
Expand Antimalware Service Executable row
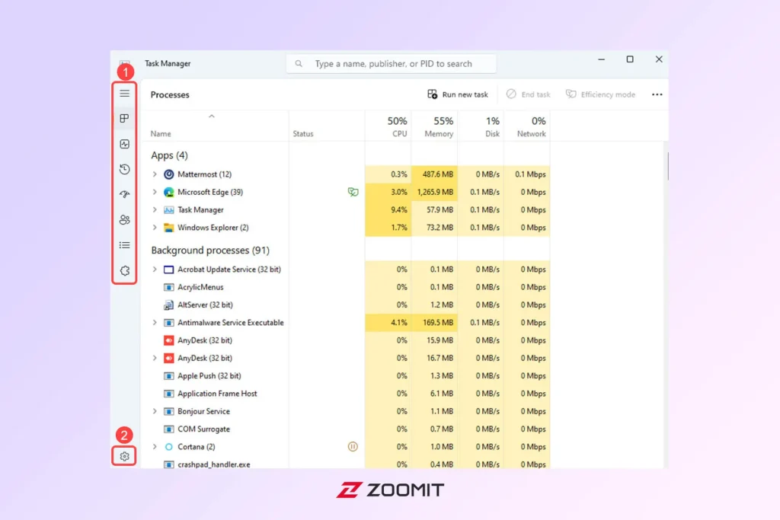(x=154, y=323)
